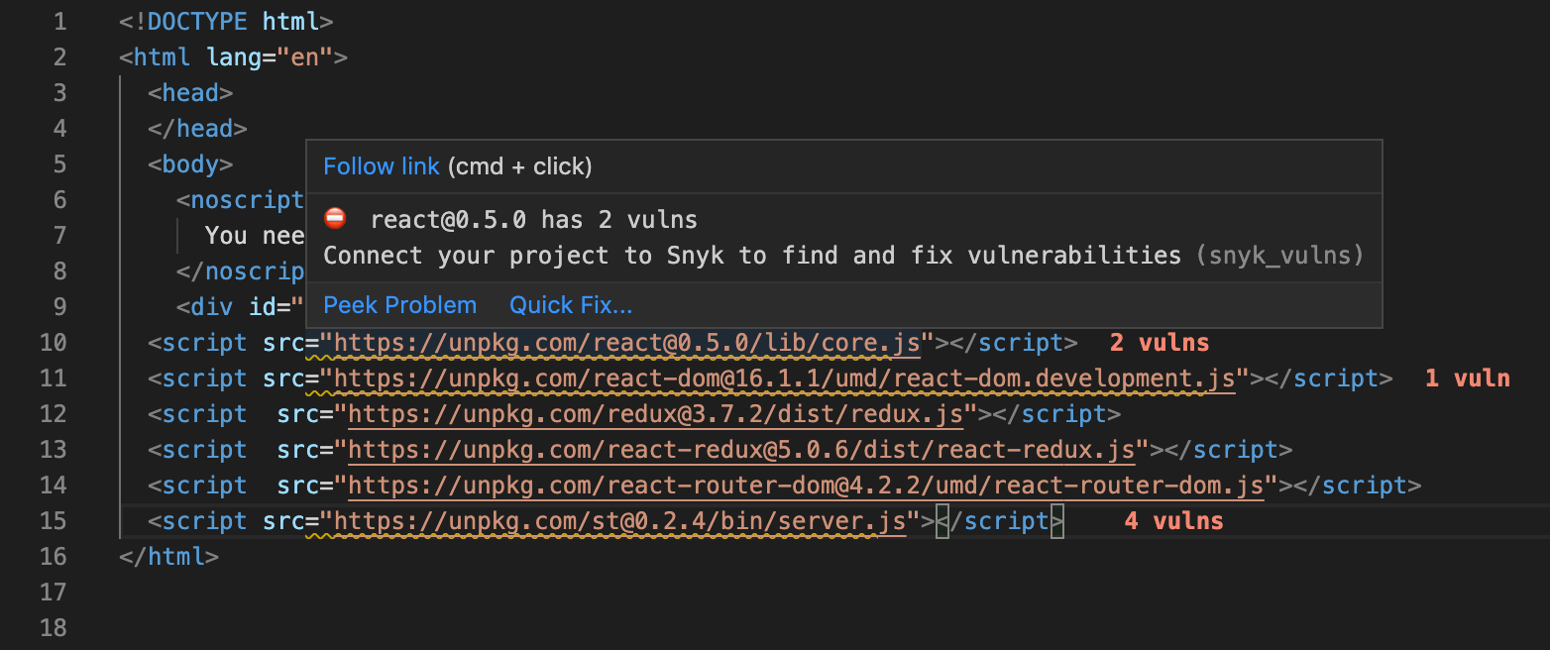Click the lang attribute on the html tag
1550x650 pixels.
234,57
